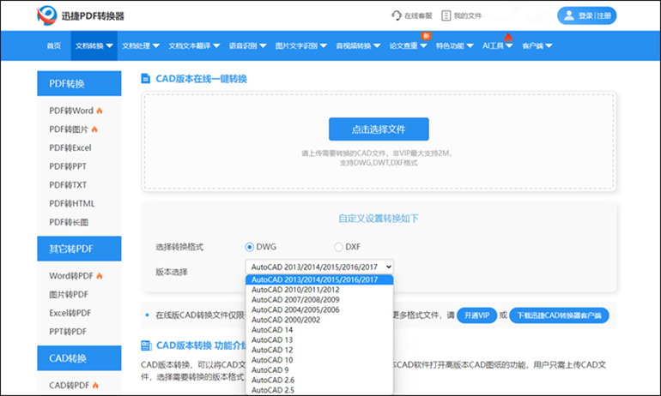This screenshot has height=396, width=661.
Task: Click 下载迅捷CAD转换器客户端 button
Action: 559,315
